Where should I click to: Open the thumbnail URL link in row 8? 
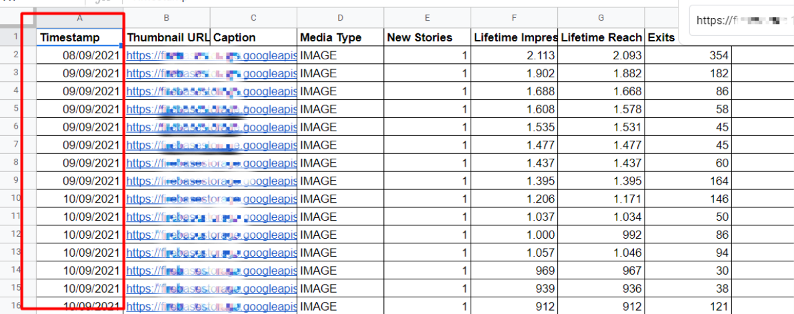pyautogui.click(x=167, y=163)
